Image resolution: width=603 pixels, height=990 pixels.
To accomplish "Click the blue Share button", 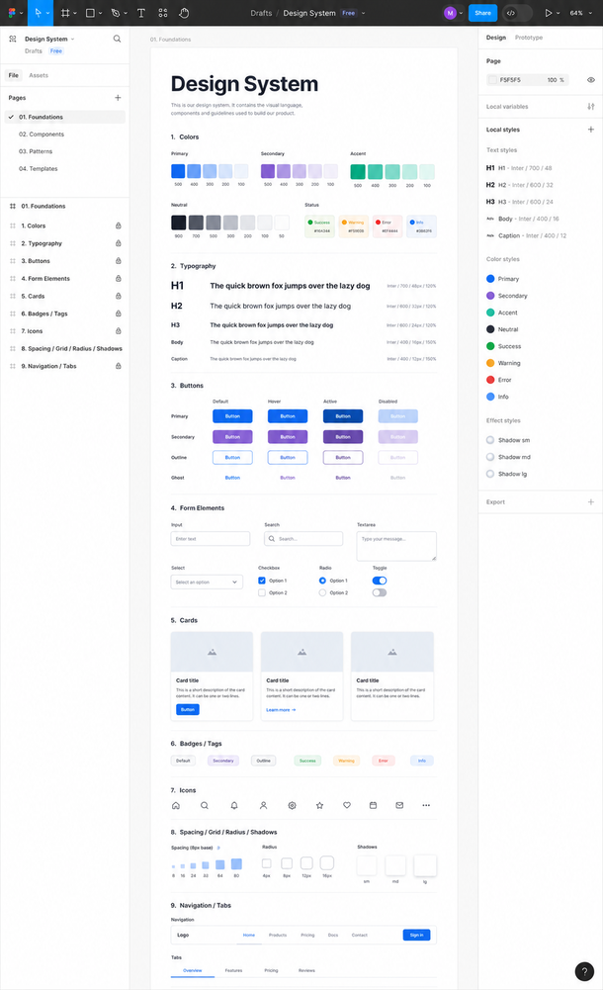I will [482, 13].
